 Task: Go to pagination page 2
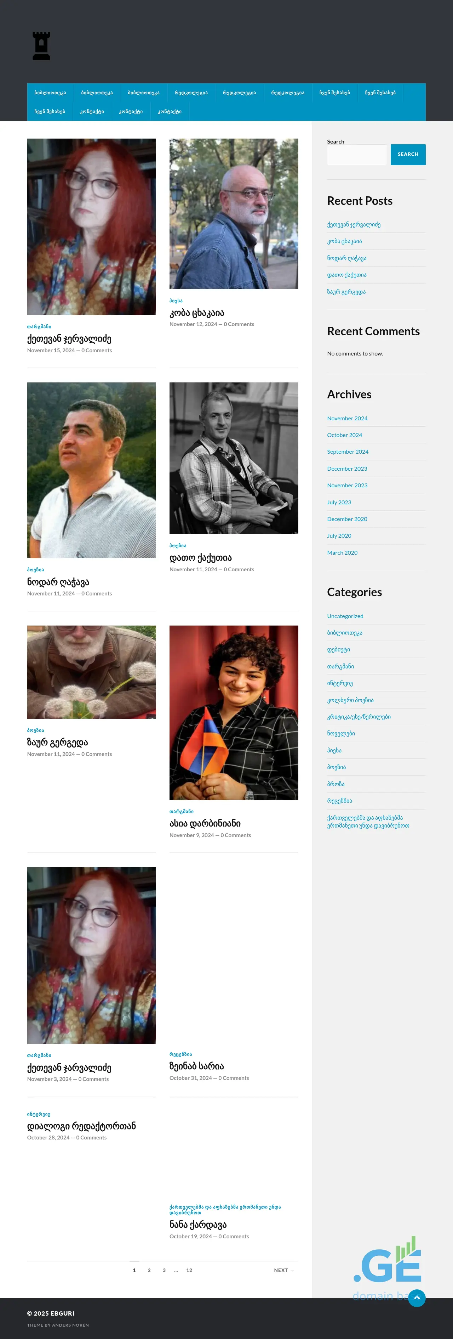pyautogui.click(x=149, y=1270)
